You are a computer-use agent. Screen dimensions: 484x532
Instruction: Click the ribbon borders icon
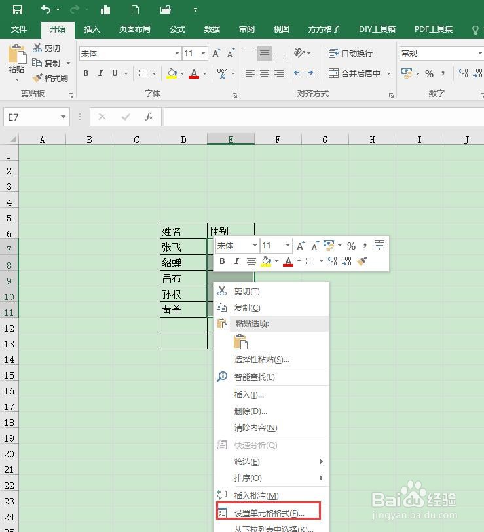(143, 73)
